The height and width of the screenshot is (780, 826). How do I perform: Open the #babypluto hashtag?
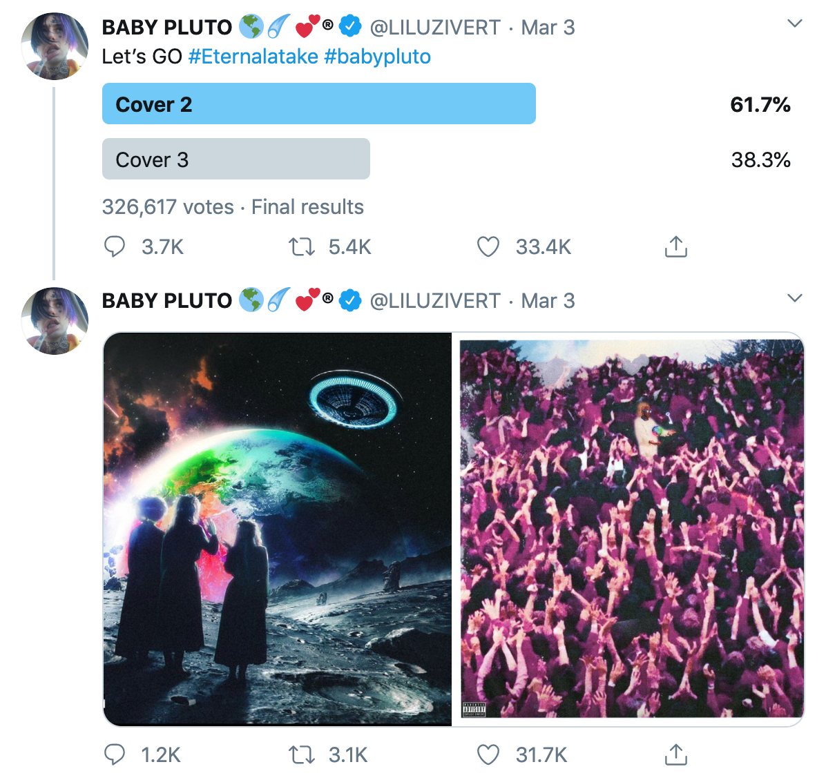(x=377, y=57)
